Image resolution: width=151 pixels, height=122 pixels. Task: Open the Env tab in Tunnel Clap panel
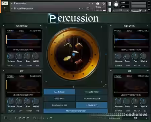pos(20,65)
